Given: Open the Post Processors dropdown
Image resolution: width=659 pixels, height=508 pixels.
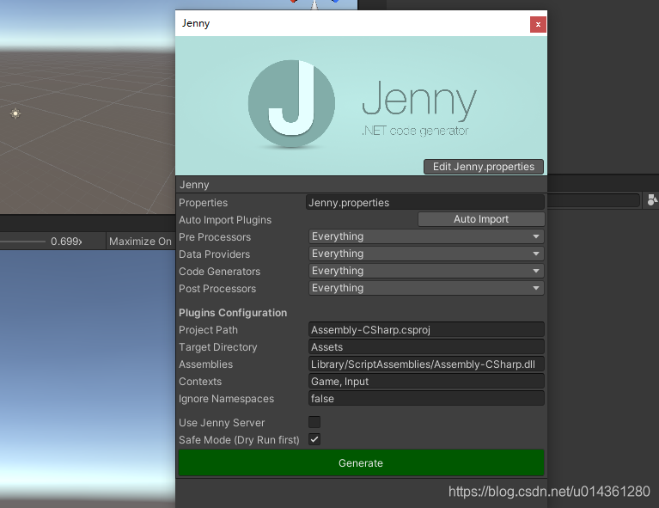Looking at the screenshot, I should click(426, 288).
